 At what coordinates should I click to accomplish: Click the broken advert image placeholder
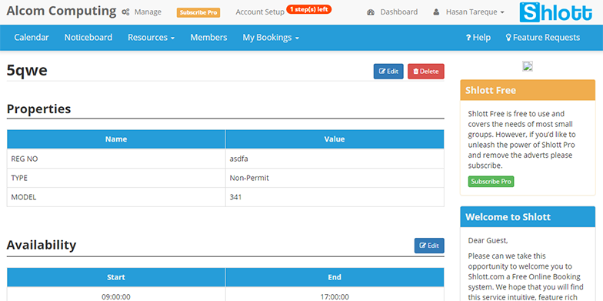coord(528,66)
